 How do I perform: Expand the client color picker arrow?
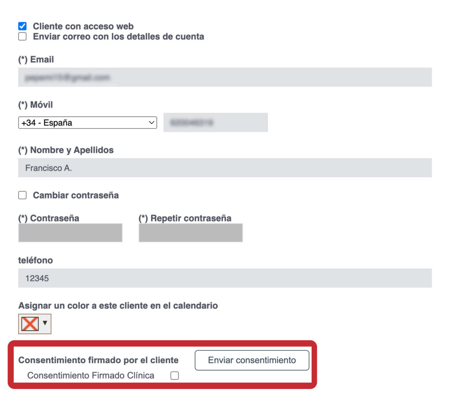click(x=45, y=323)
